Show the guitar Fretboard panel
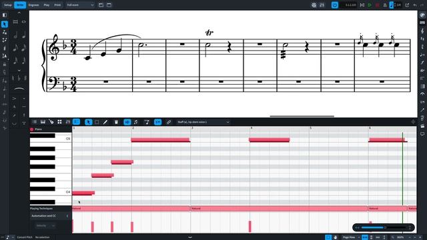 click(51, 122)
